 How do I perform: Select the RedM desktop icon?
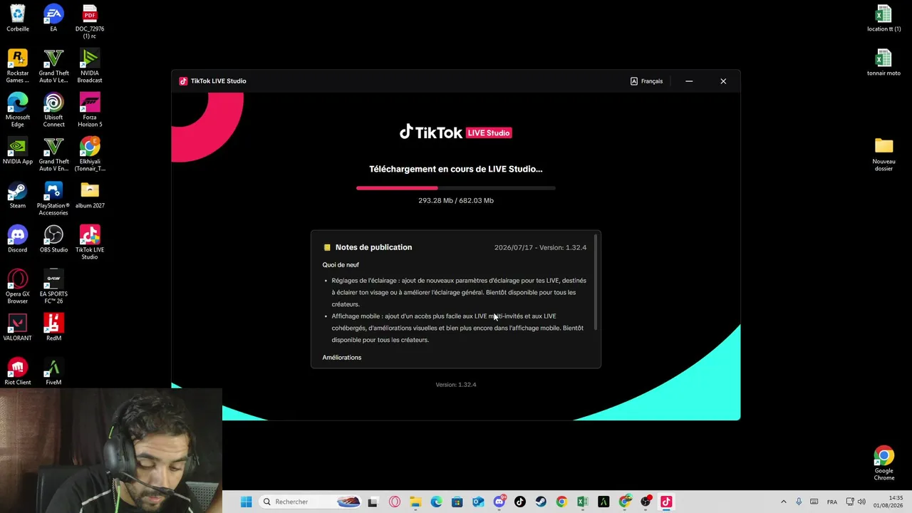tap(53, 328)
